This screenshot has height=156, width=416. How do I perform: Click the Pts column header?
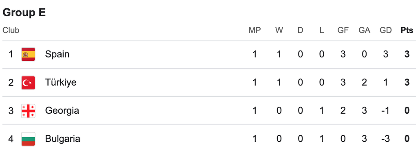(407, 31)
